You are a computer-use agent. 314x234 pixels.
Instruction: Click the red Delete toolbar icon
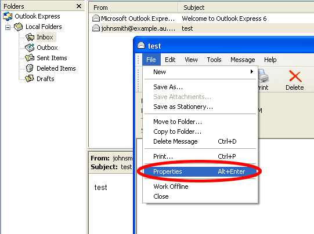coord(295,76)
